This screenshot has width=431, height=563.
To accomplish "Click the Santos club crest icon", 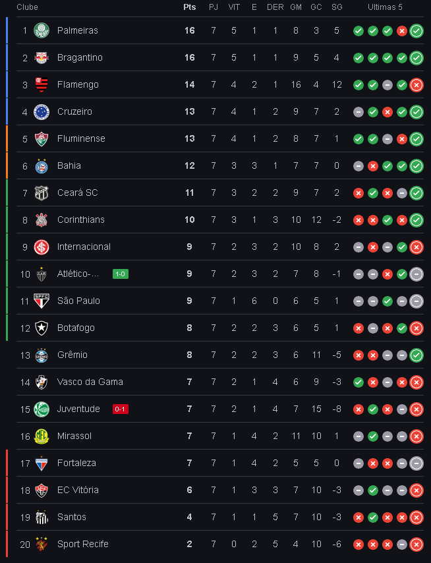I will tap(42, 517).
